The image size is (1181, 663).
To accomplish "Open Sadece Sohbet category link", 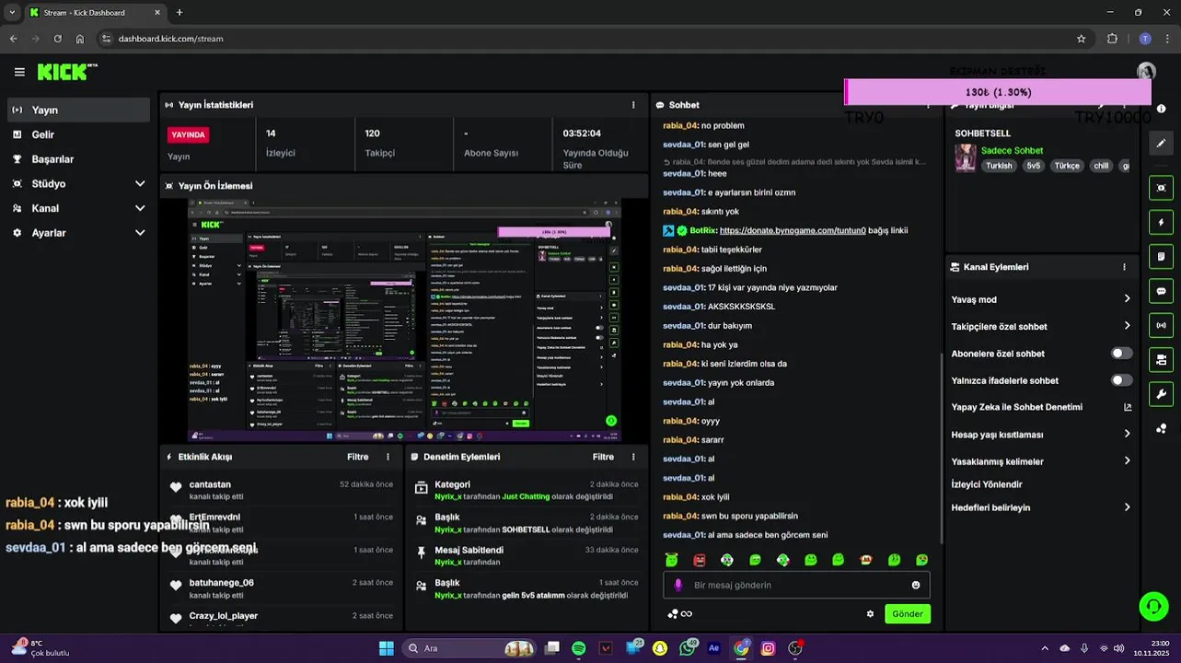I will pos(1012,150).
